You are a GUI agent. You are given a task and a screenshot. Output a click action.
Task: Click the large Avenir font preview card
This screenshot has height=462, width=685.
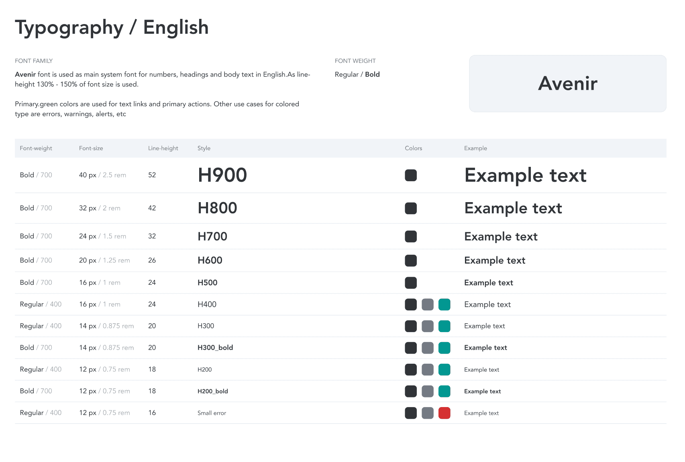(x=568, y=83)
